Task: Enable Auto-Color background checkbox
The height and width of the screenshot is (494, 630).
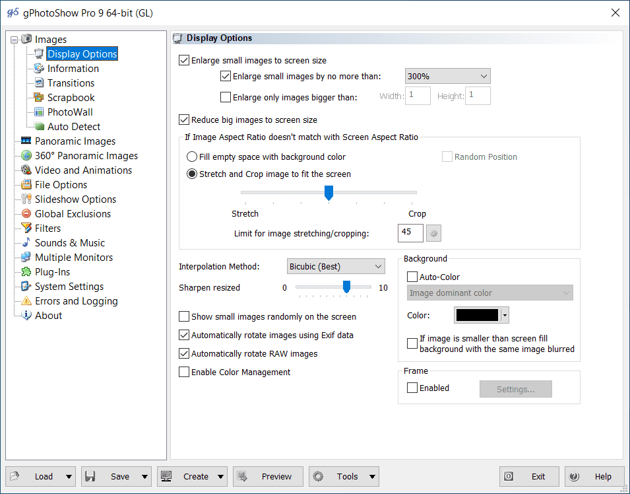Action: coord(412,277)
